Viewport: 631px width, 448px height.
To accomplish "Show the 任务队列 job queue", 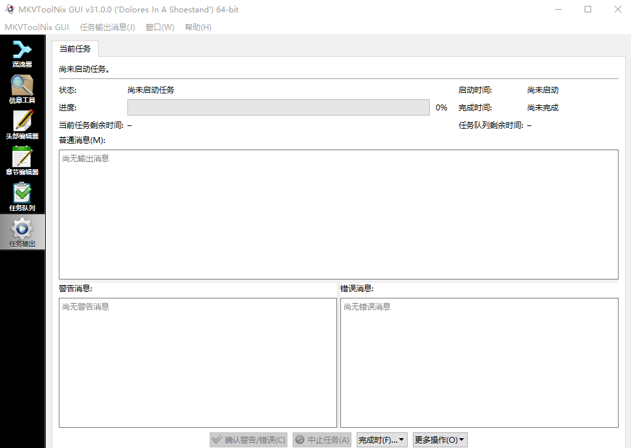I will [22, 197].
